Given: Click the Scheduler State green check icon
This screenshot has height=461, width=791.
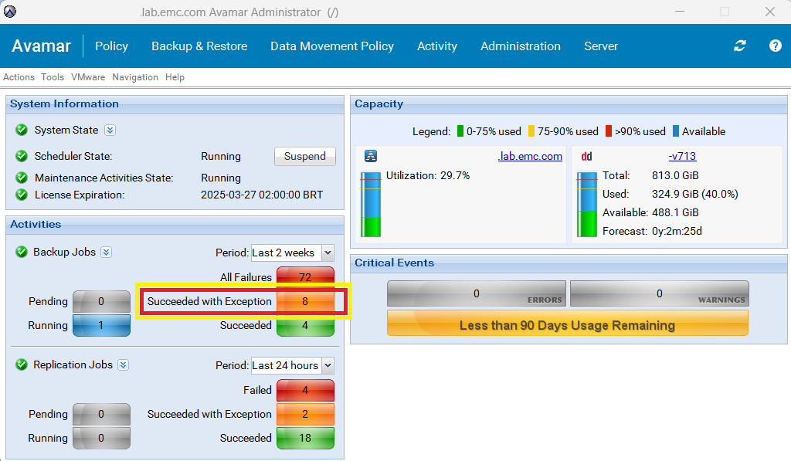Looking at the screenshot, I should (x=21, y=156).
